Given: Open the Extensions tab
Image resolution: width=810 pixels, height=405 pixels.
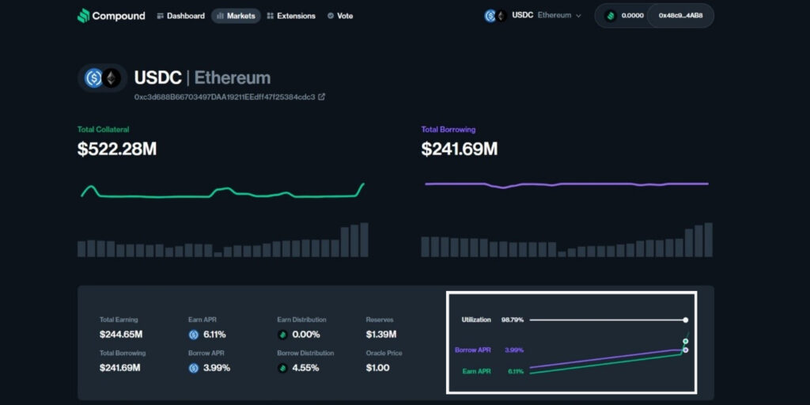Looking at the screenshot, I should [291, 16].
